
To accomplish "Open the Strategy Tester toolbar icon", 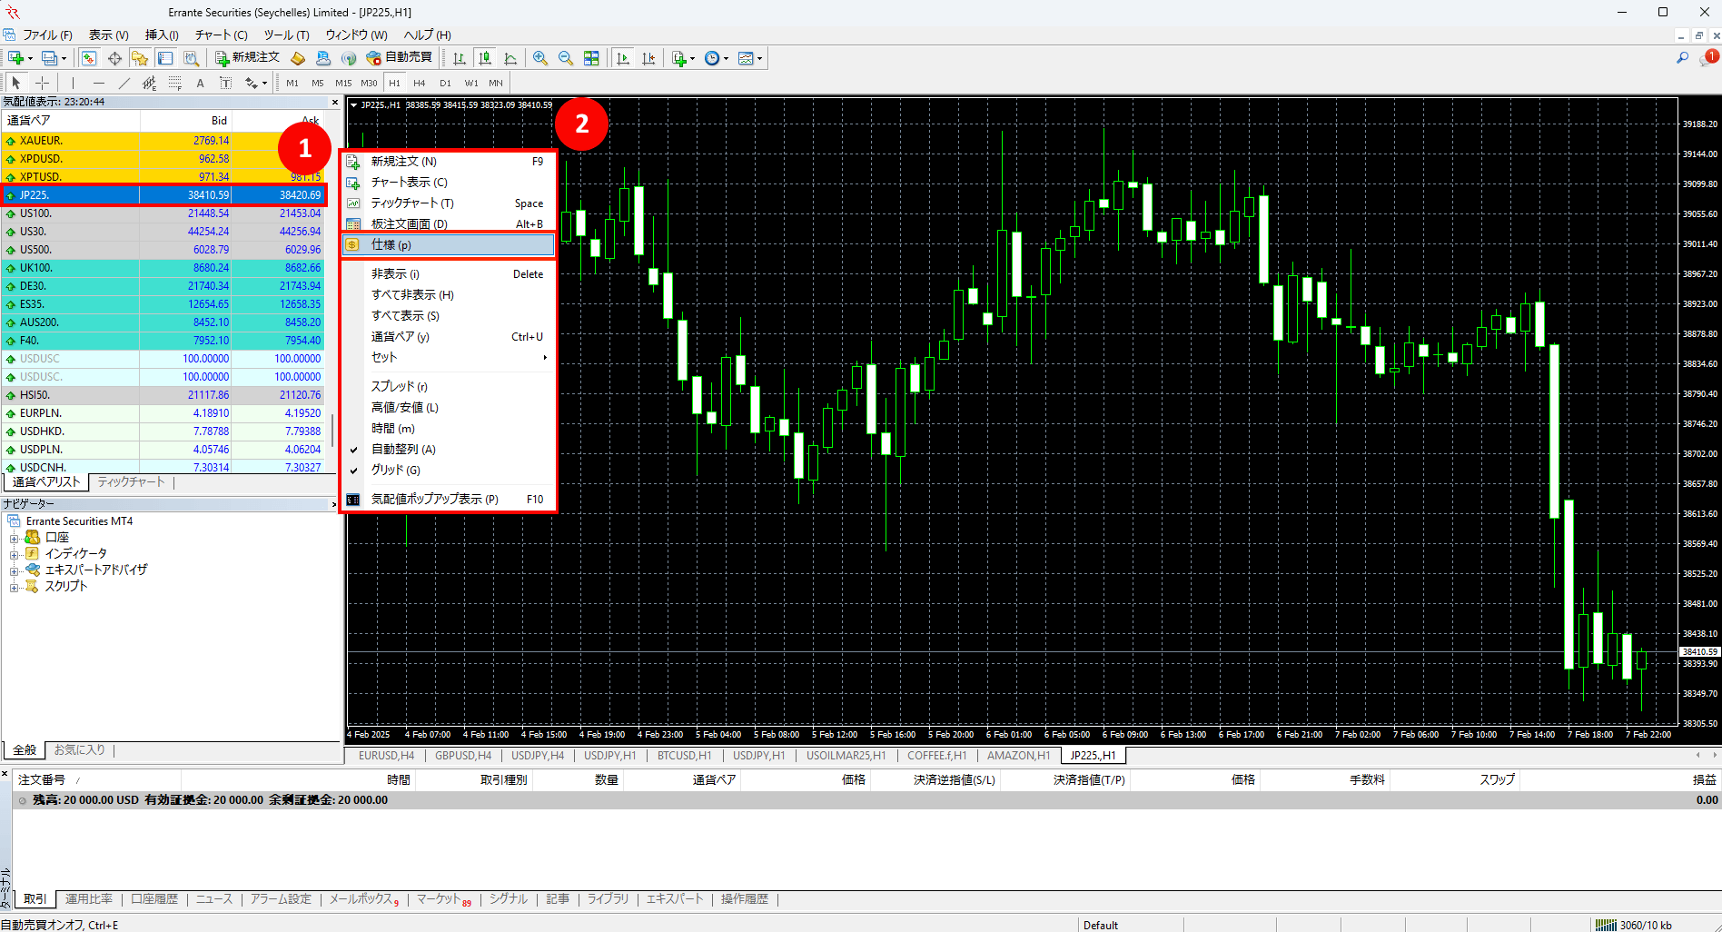I will [x=191, y=58].
